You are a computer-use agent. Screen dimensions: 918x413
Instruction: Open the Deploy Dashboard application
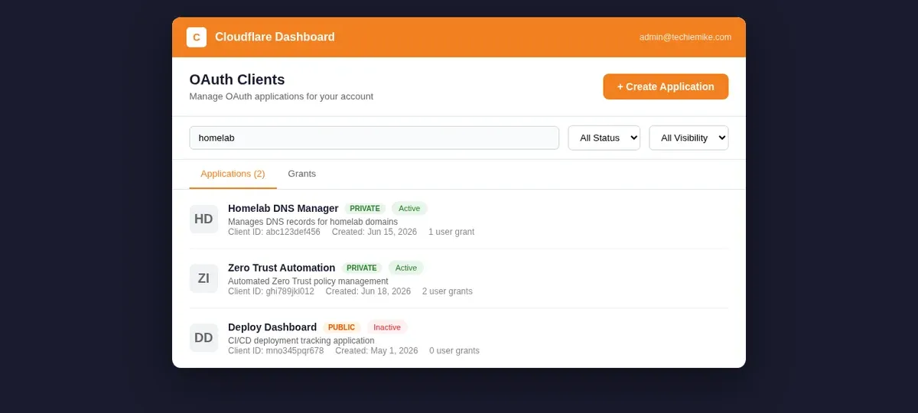(272, 327)
